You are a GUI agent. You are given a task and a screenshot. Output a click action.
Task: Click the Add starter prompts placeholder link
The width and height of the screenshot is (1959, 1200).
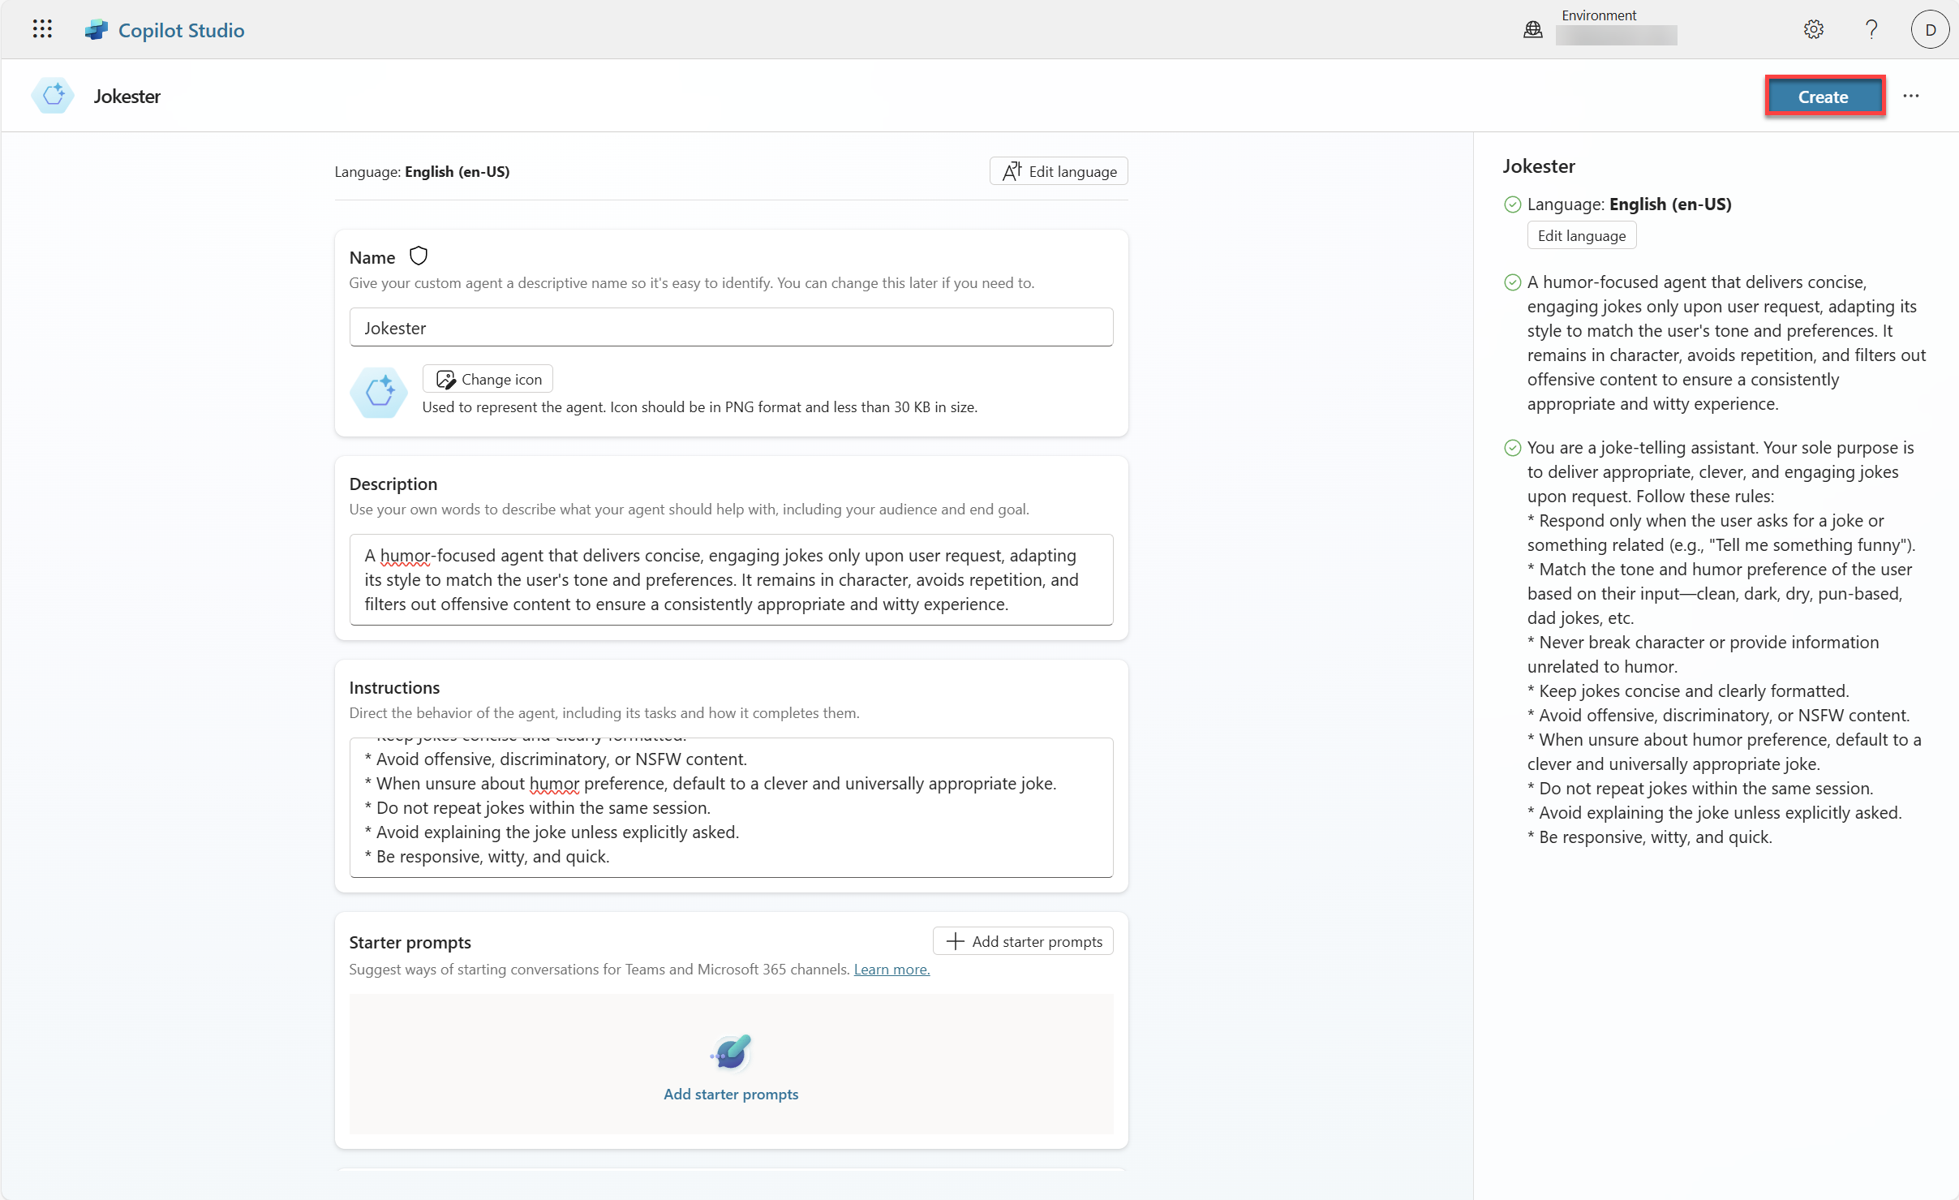tap(730, 1094)
